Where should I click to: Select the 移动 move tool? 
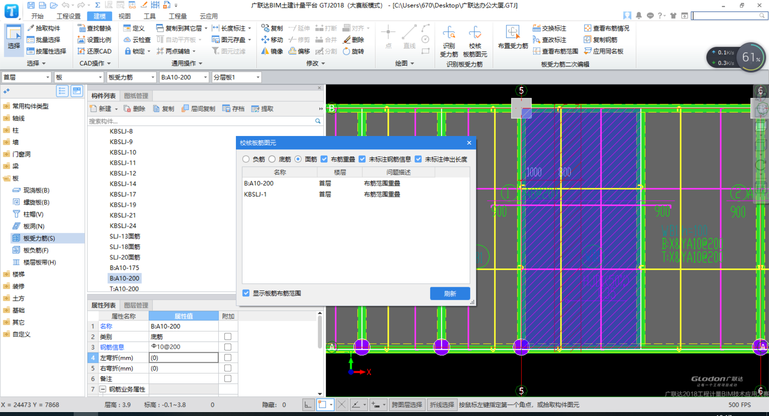click(272, 40)
